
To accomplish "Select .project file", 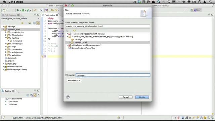I will [x=11, y=61].
